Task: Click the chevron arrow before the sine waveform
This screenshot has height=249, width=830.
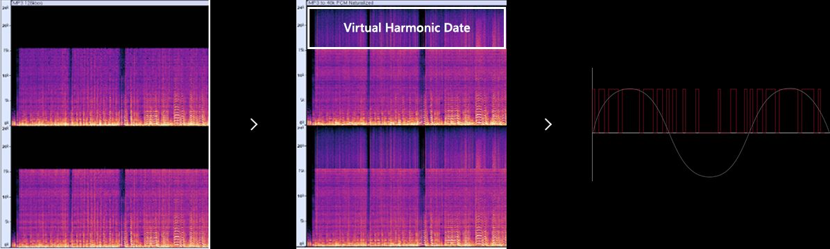Action: pos(548,124)
